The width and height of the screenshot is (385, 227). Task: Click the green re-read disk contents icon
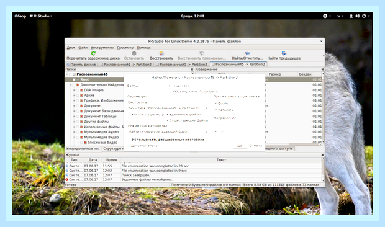93,53
